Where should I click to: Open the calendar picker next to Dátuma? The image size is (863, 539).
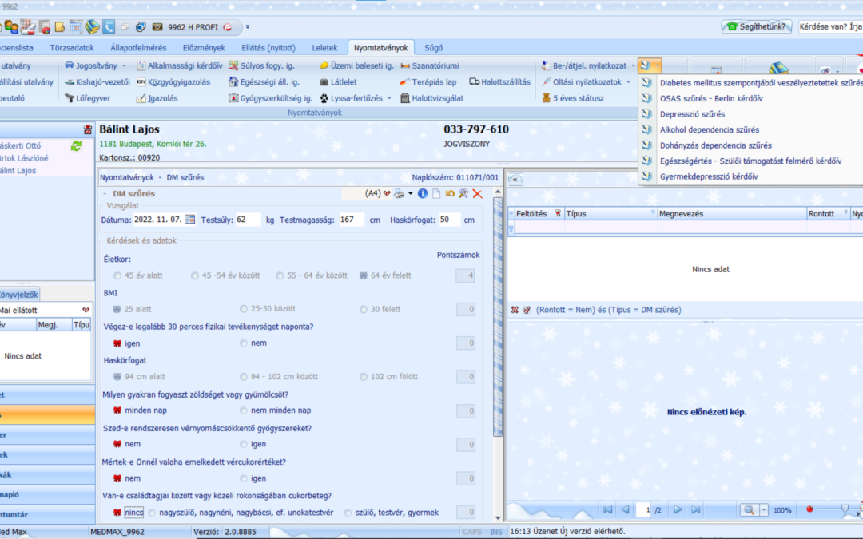pos(189,220)
